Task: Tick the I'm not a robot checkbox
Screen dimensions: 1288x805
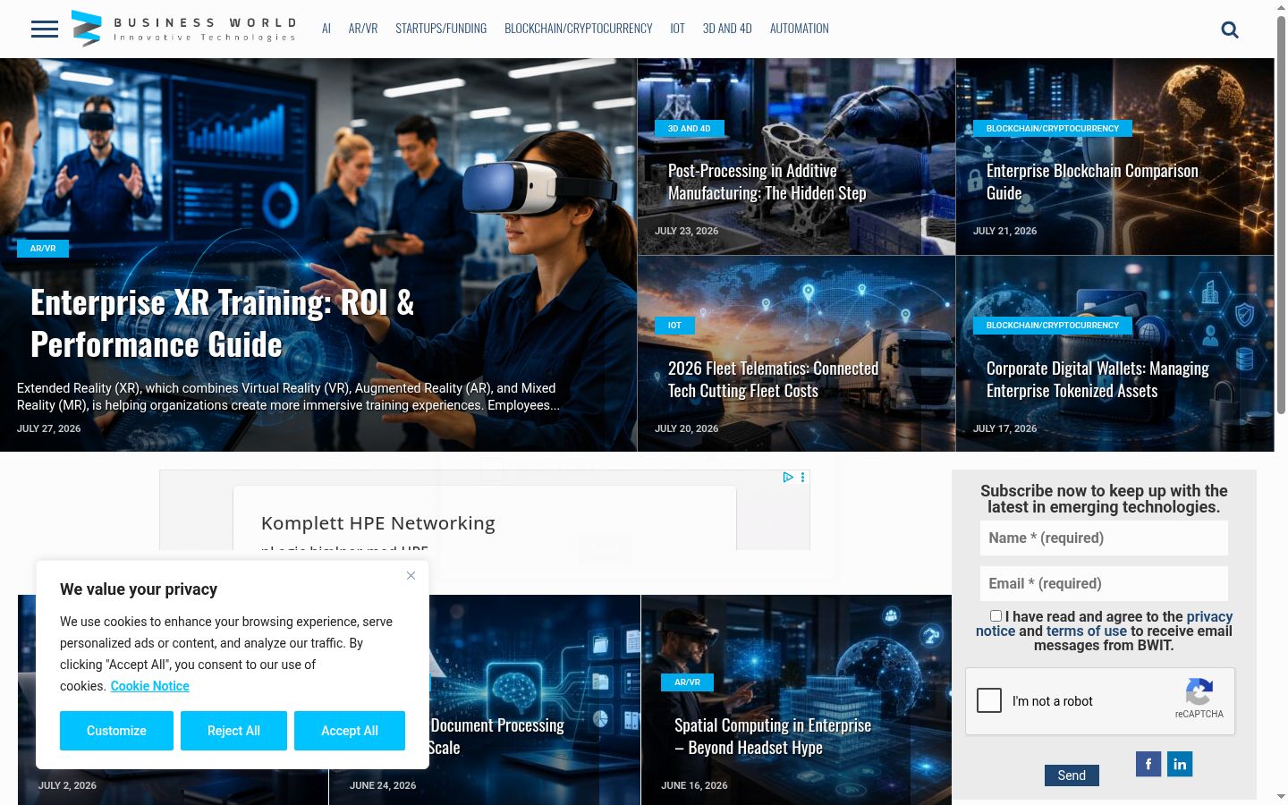Action: 989,700
